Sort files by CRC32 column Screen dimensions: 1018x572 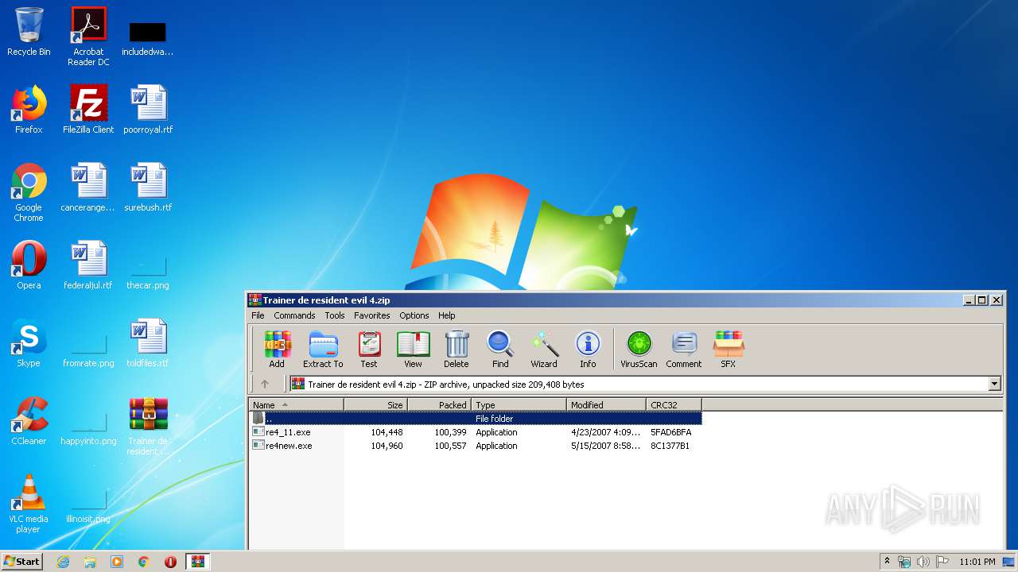(674, 404)
